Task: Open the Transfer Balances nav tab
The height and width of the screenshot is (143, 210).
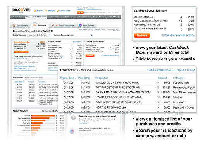Action: tap(99, 17)
